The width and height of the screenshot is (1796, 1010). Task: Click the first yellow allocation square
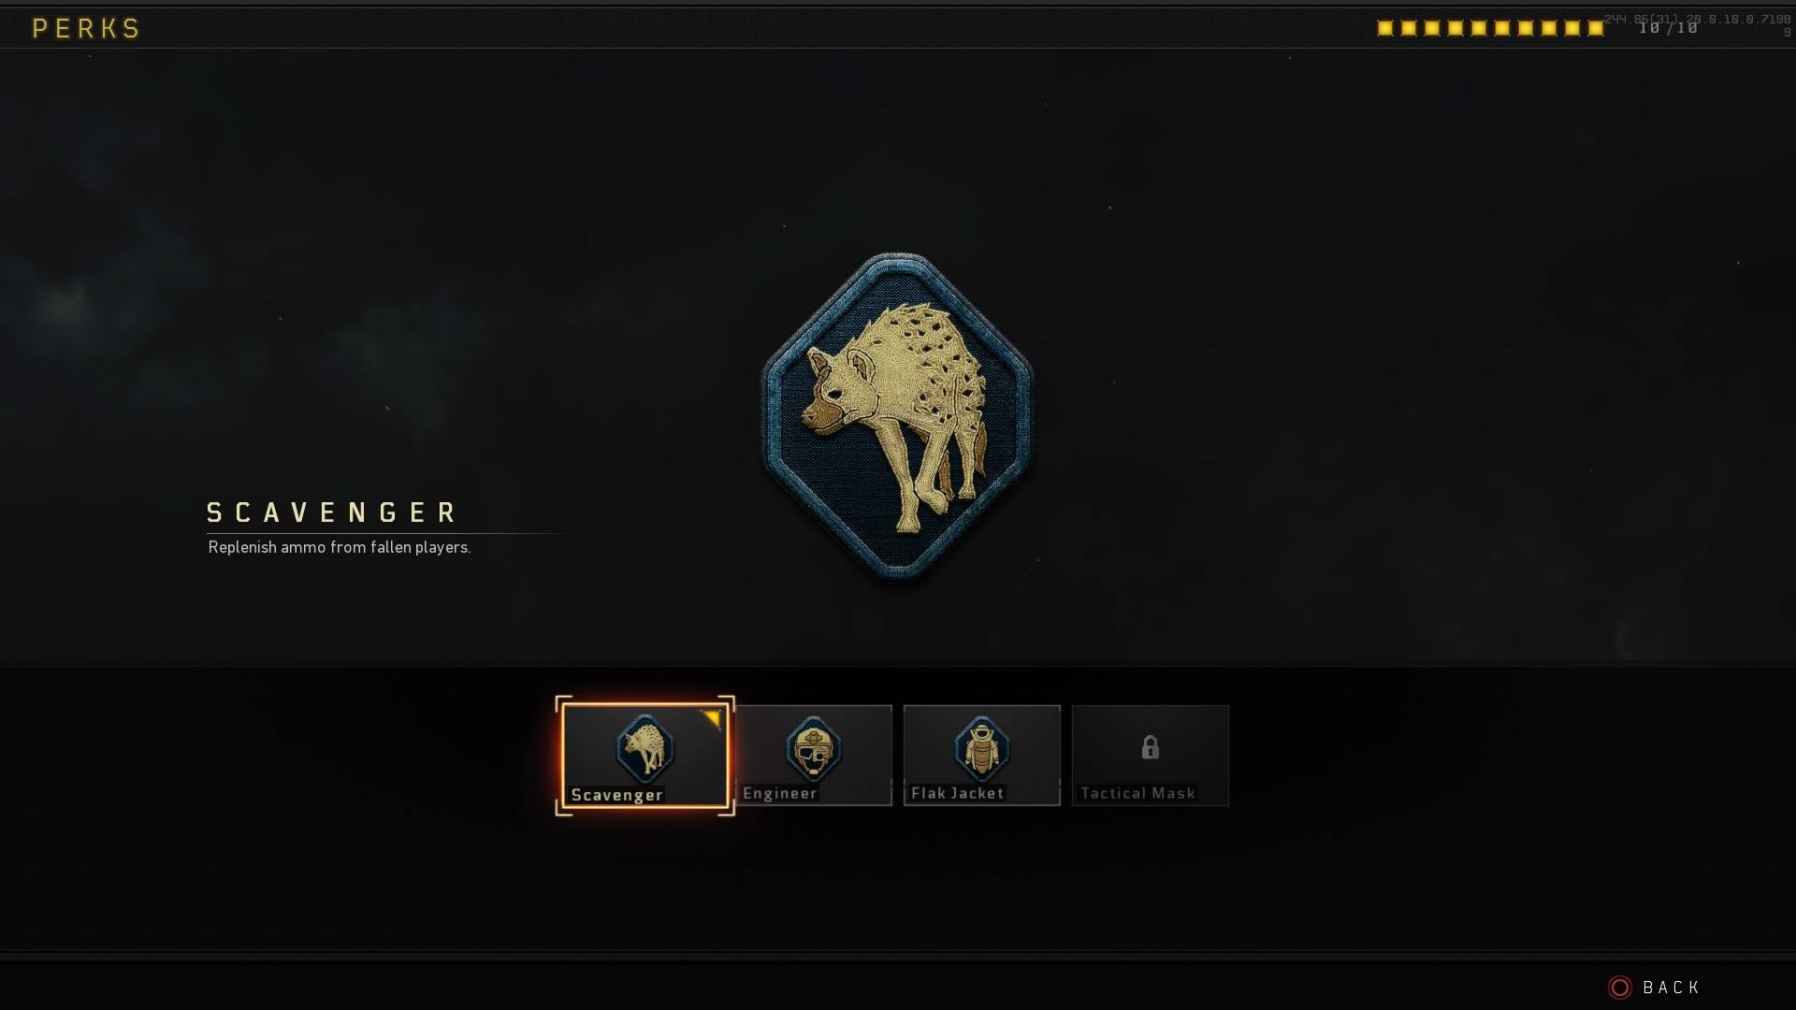(1385, 28)
